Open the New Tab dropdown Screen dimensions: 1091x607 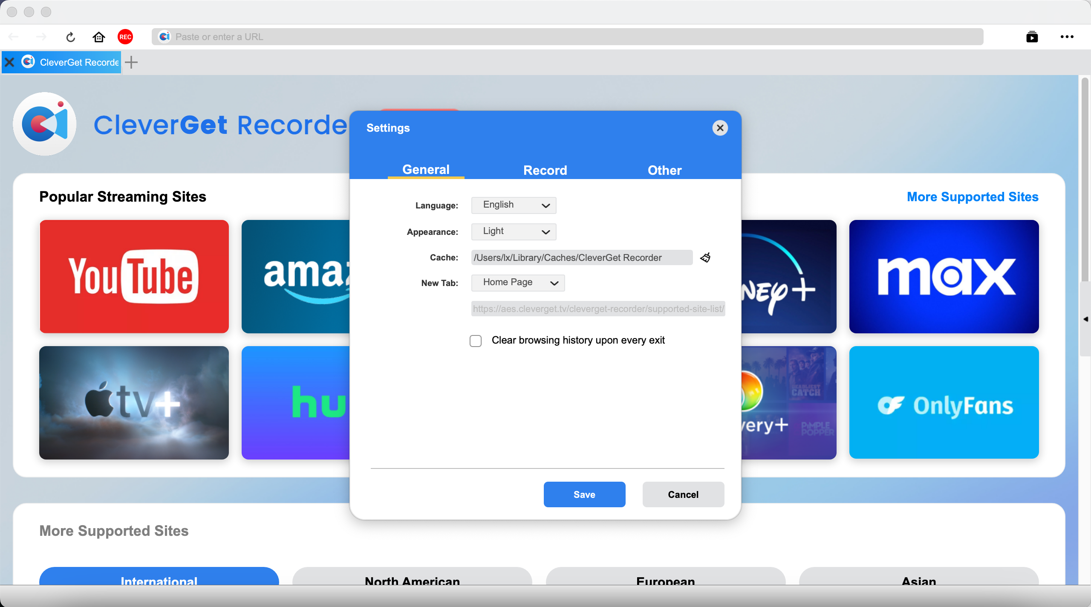[518, 283]
